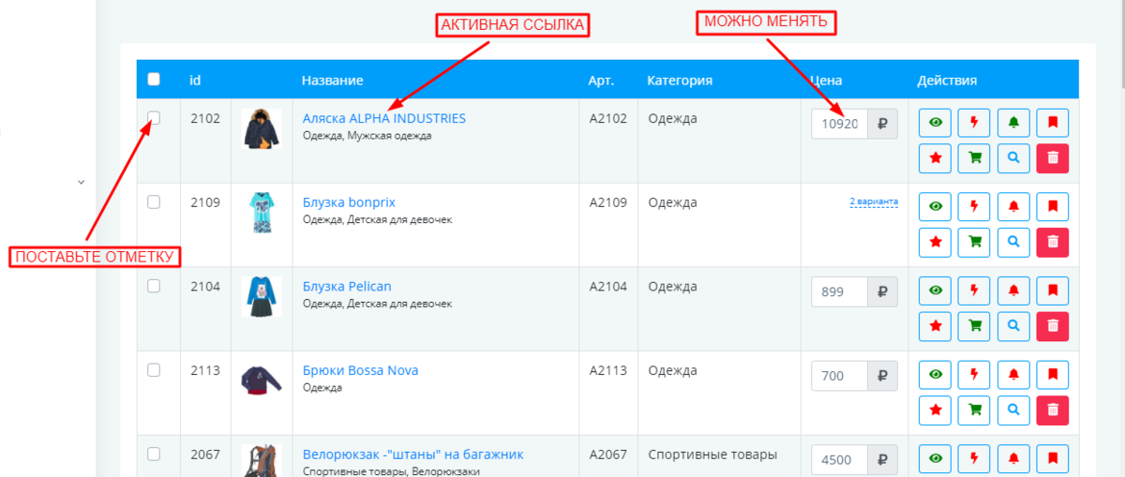Select checkbox for Брюки Bossa Nova row
Viewport: 1125px width, 477px height.
(154, 370)
